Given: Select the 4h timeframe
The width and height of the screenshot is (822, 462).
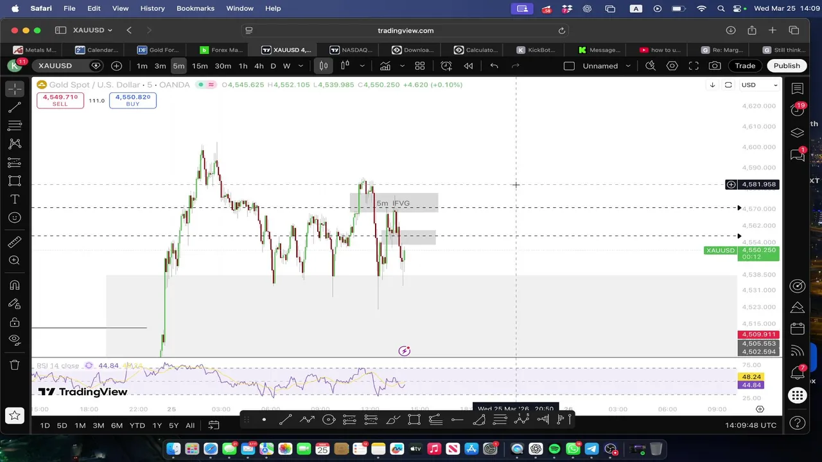Looking at the screenshot, I should pos(259,65).
